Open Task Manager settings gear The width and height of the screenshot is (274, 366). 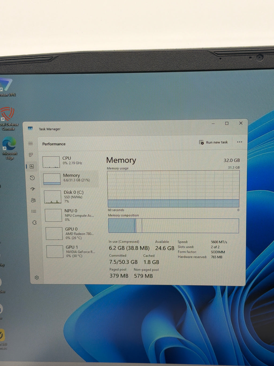pos(37,278)
